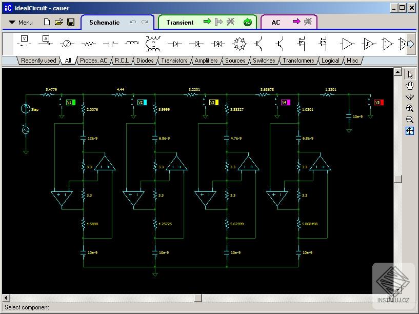Save the cauer schematic
Viewport: 419px width, 314px height.
[x=72, y=22]
